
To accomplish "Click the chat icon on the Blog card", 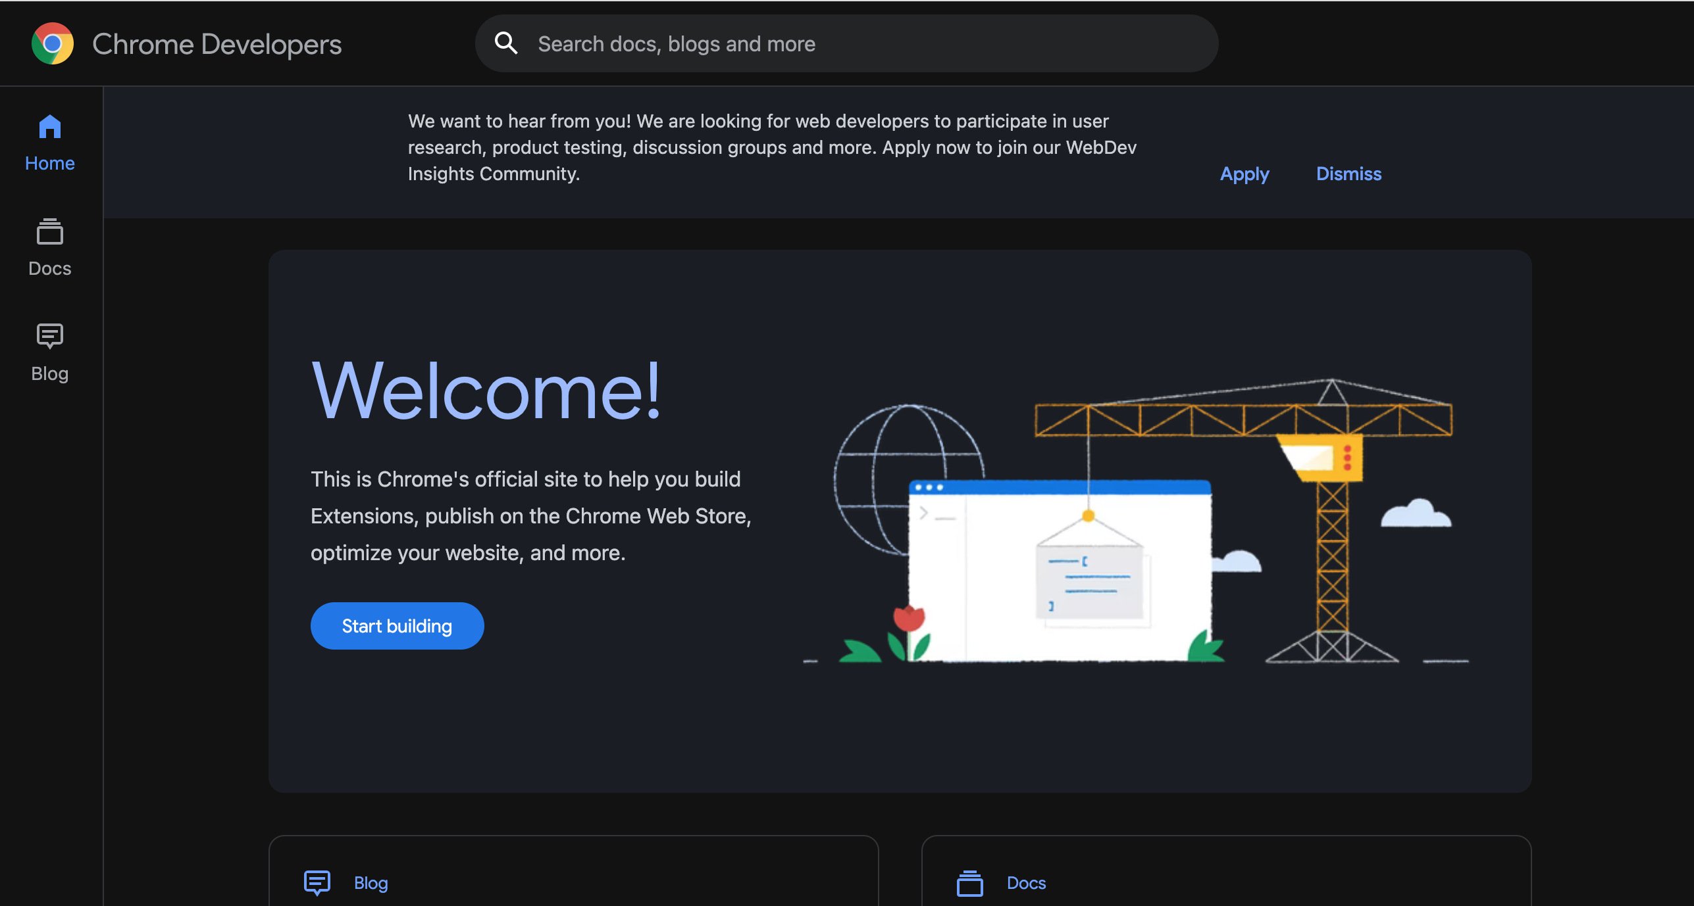I will tap(317, 883).
